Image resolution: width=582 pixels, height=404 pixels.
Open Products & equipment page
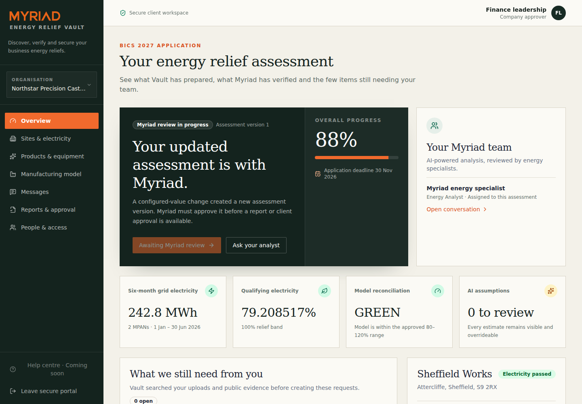[52, 156]
